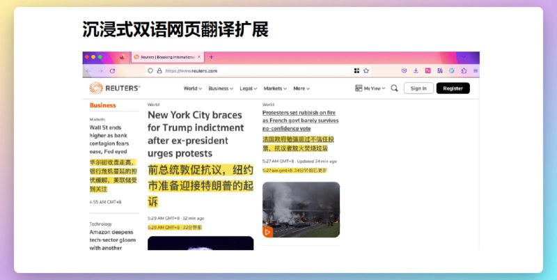Bookmark this page with the star icon

pos(366,71)
